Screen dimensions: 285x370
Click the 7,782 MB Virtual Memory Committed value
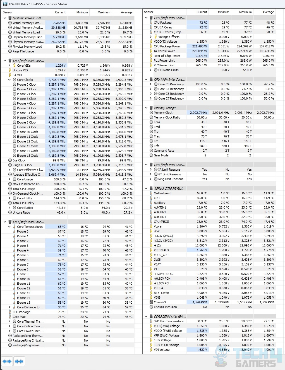pos(59,23)
